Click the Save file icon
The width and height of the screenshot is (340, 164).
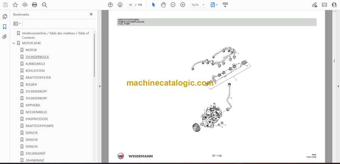[x=5, y=5]
